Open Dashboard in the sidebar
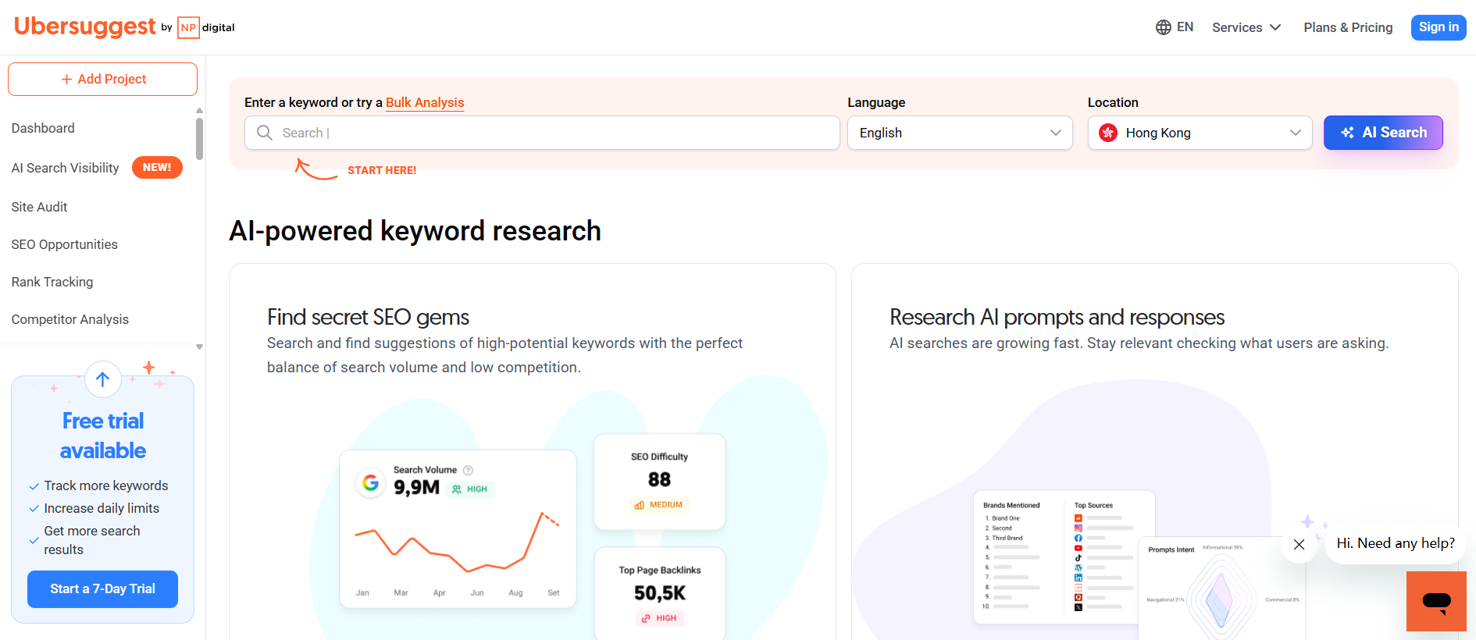The image size is (1476, 640). (x=43, y=128)
